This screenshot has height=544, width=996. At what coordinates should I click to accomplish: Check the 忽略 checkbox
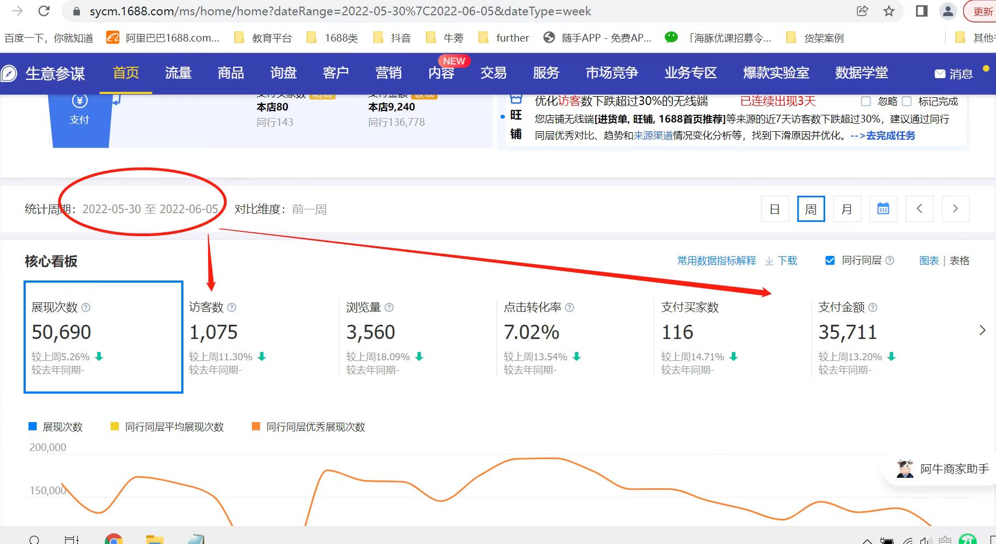point(866,101)
